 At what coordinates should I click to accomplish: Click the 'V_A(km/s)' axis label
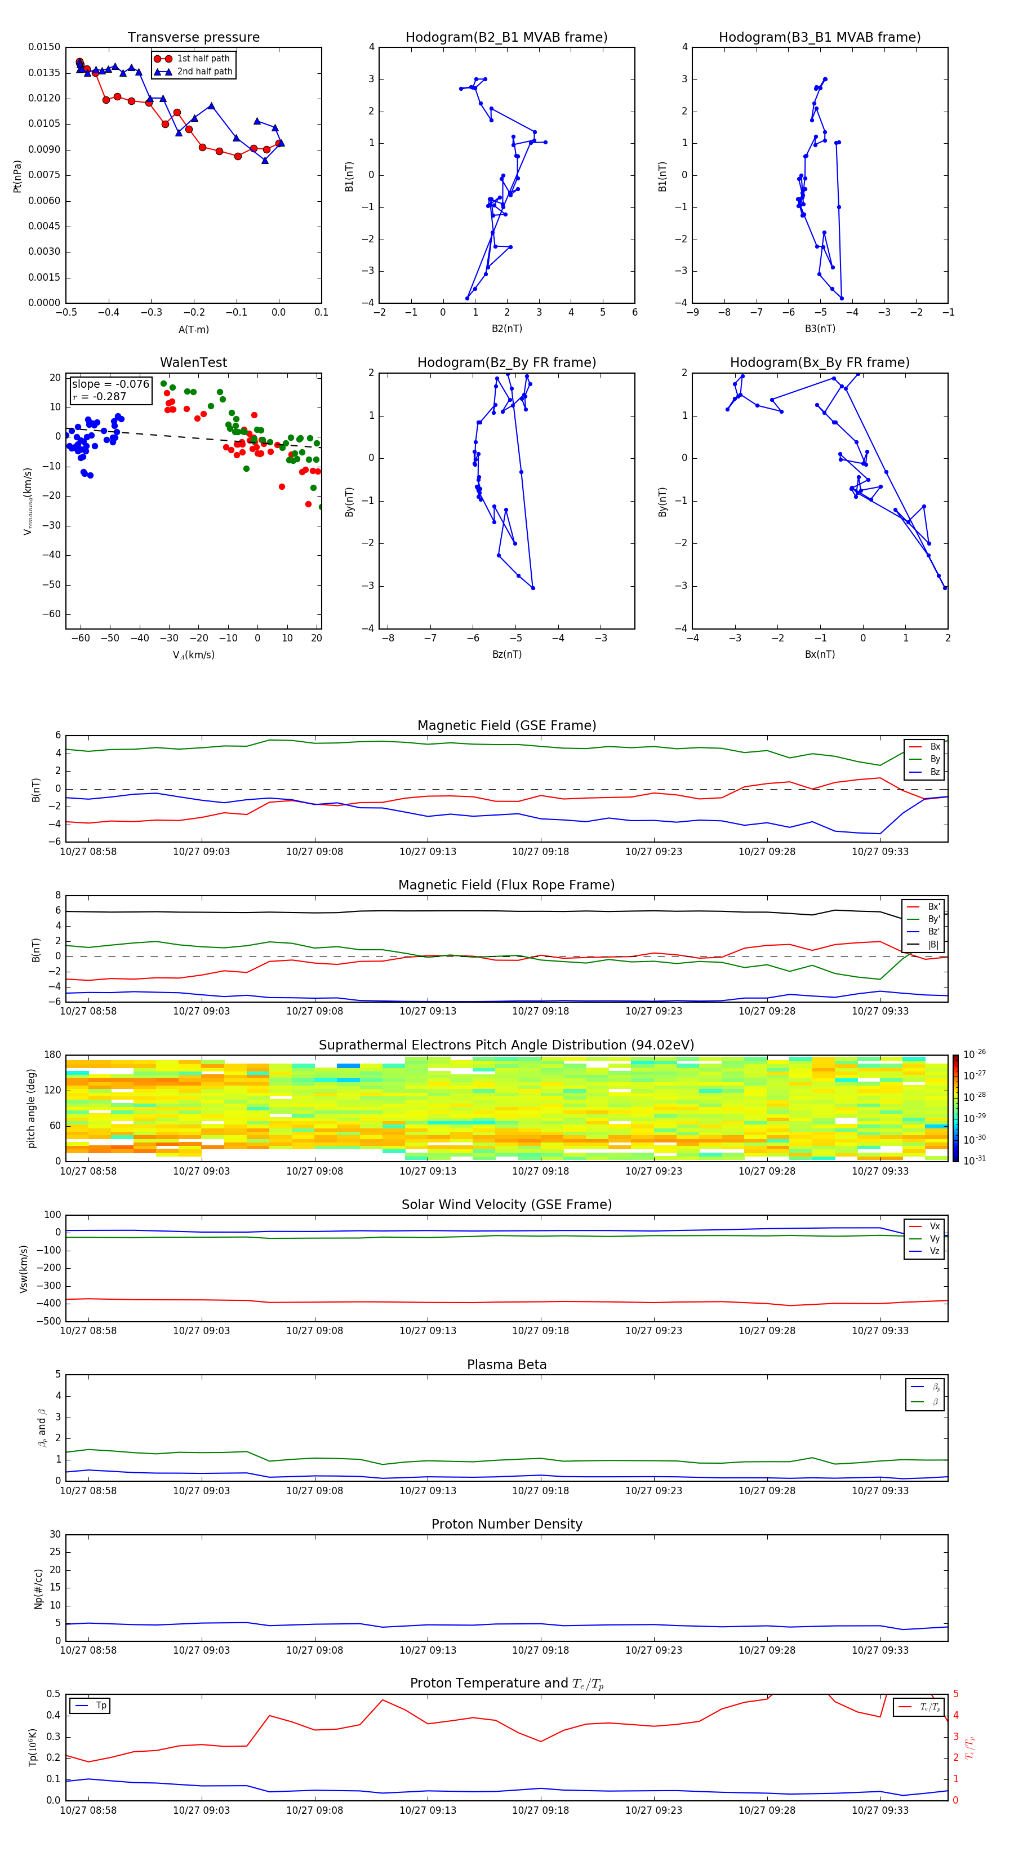pyautogui.click(x=193, y=655)
